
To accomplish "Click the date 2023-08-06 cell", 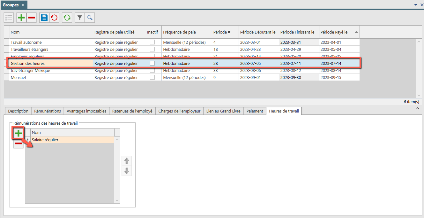I will click(259, 70).
